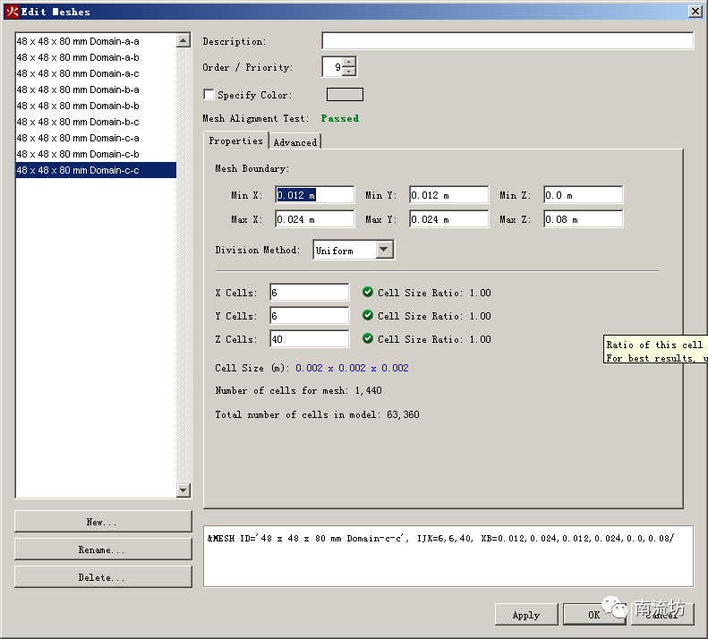This screenshot has width=708, height=639.
Task: Enable the Specify Color checkbox
Action: coord(209,94)
